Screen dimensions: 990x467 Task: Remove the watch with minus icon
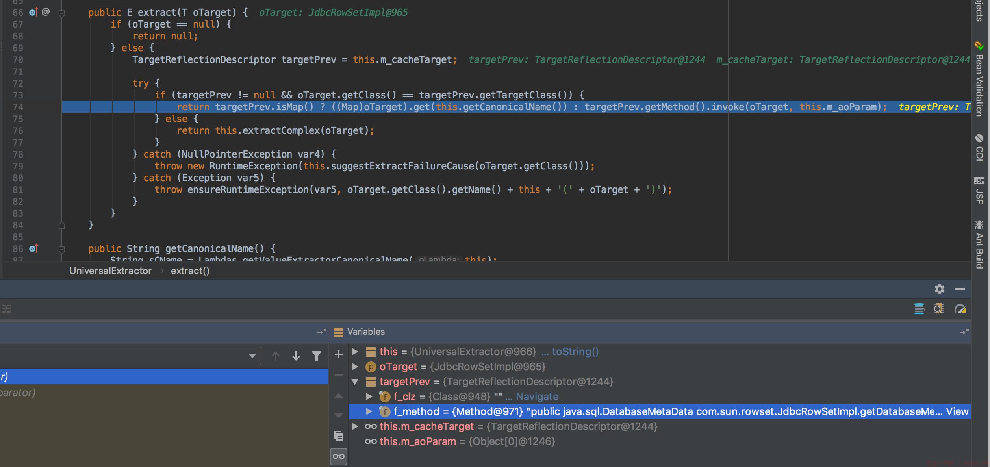tap(339, 375)
